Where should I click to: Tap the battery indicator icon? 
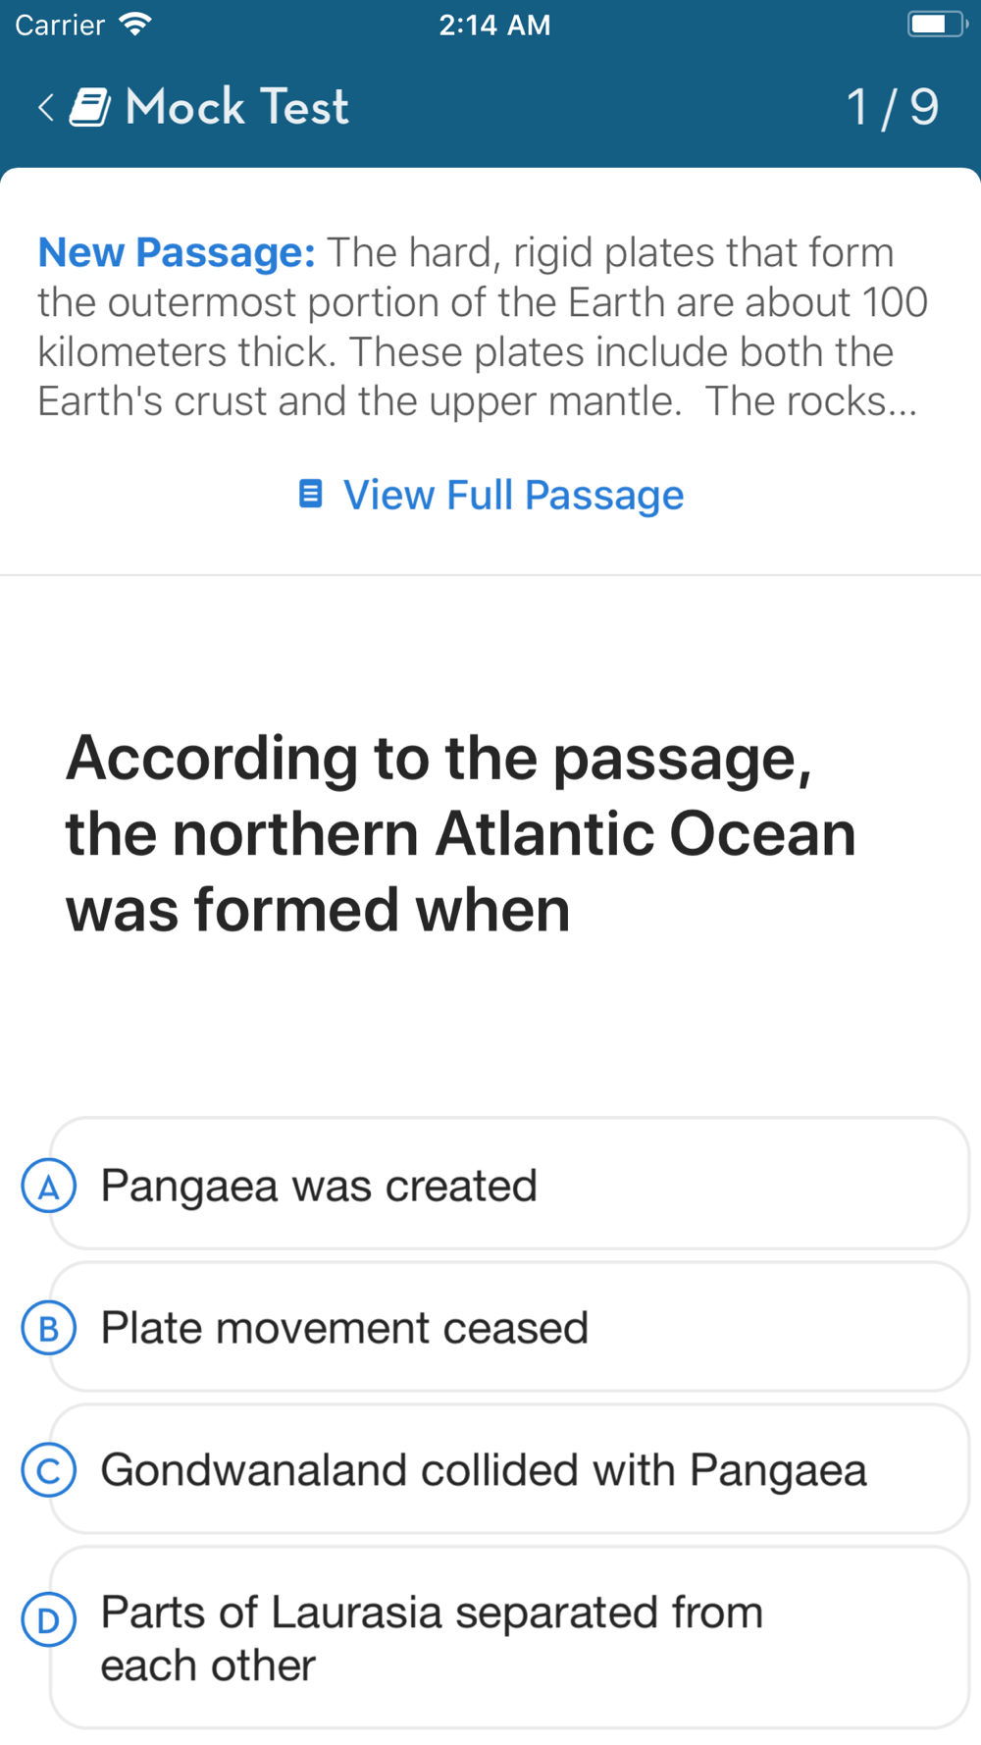click(x=937, y=25)
